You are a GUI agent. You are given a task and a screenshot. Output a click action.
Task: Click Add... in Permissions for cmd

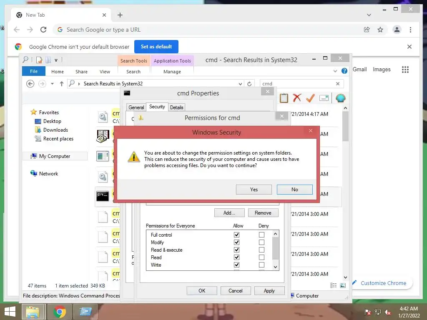pos(229,213)
